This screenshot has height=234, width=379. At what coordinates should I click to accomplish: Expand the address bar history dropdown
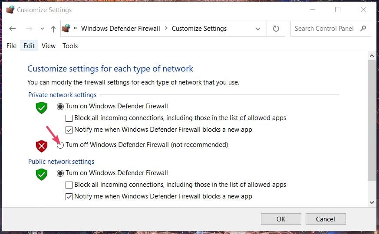tap(258, 29)
